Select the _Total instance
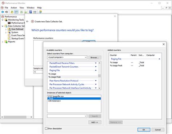172x134 pixels. click(74, 99)
